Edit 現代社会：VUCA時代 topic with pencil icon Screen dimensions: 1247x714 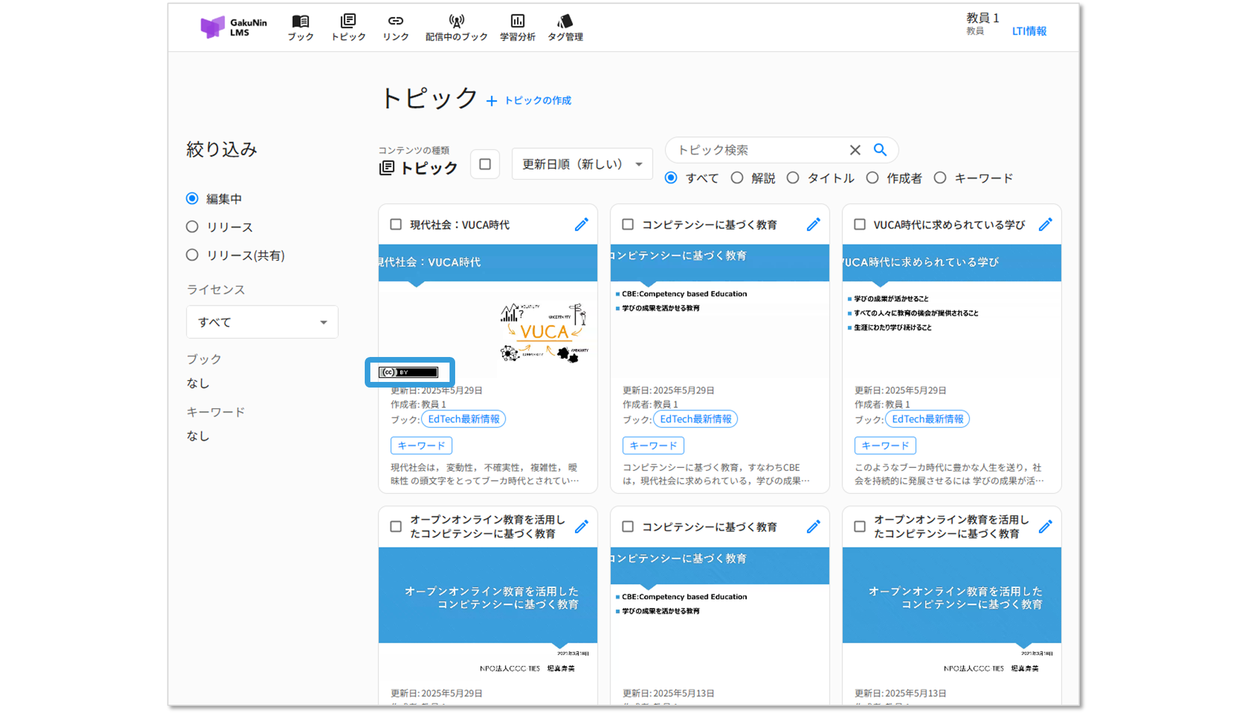pyautogui.click(x=581, y=225)
